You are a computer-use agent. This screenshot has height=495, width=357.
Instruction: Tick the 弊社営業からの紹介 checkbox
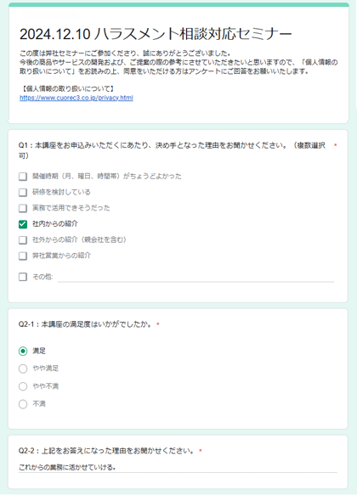[x=23, y=256]
